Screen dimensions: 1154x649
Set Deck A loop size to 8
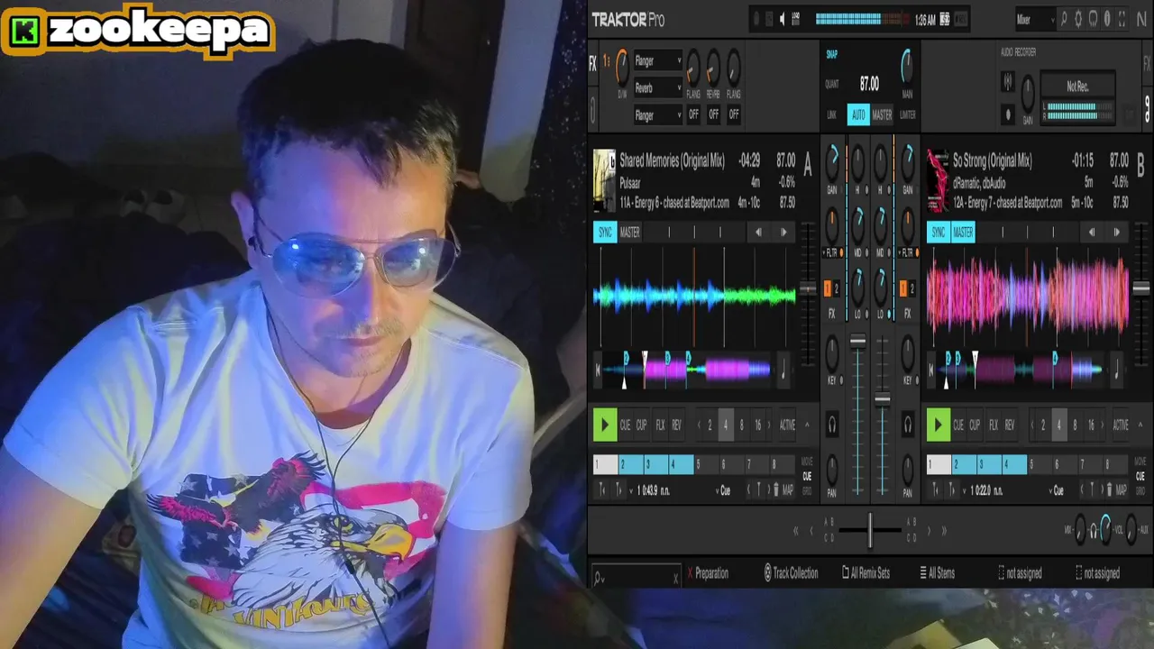click(x=742, y=425)
